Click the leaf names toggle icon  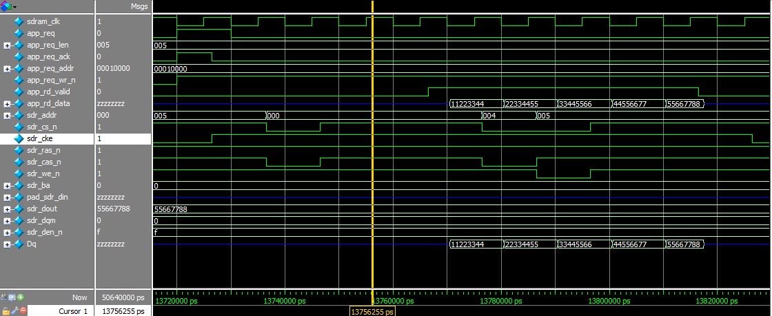(x=4, y=297)
